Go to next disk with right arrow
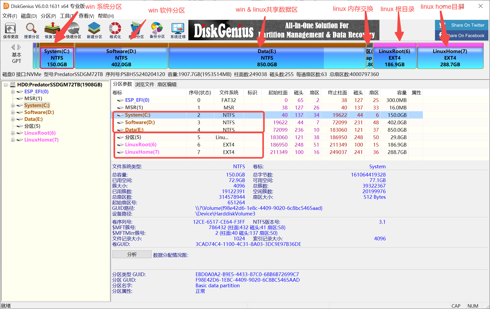This screenshot has width=490, height=309. click(x=19, y=47)
